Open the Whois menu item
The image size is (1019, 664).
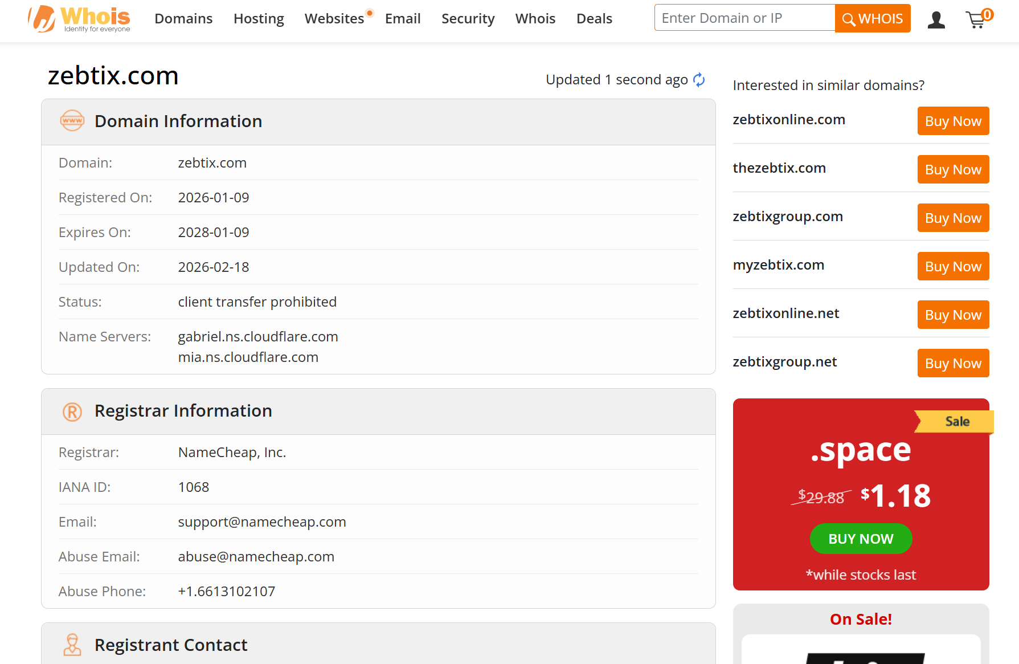[535, 19]
